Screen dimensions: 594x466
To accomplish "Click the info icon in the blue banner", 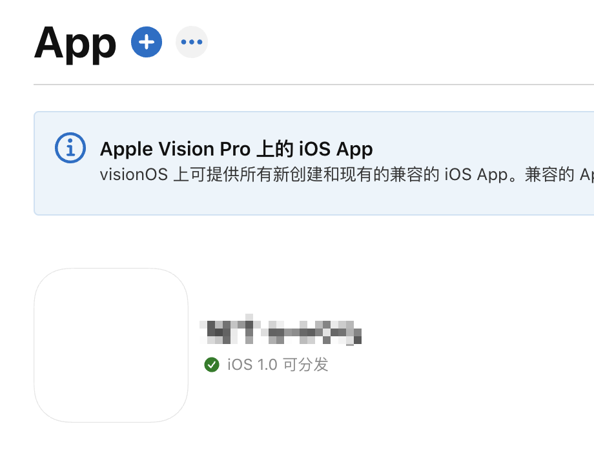I will click(70, 148).
